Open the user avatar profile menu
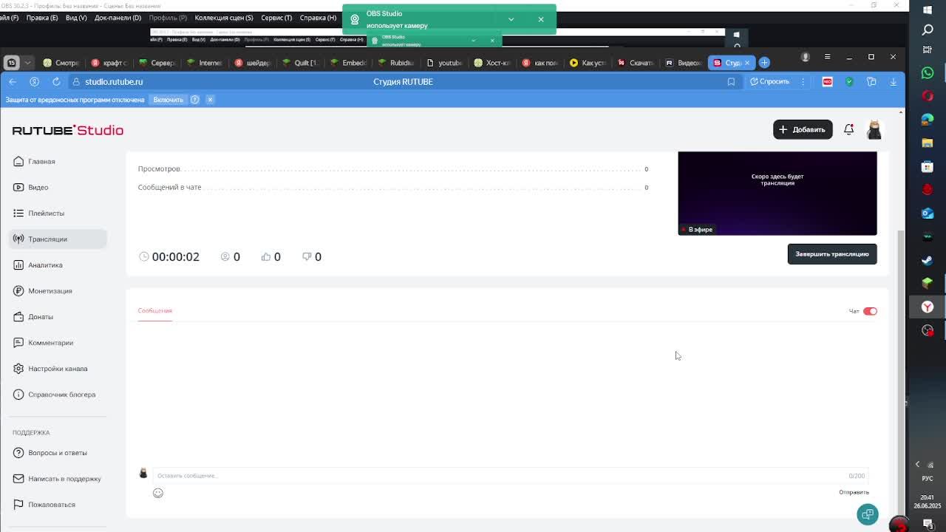 (874, 129)
